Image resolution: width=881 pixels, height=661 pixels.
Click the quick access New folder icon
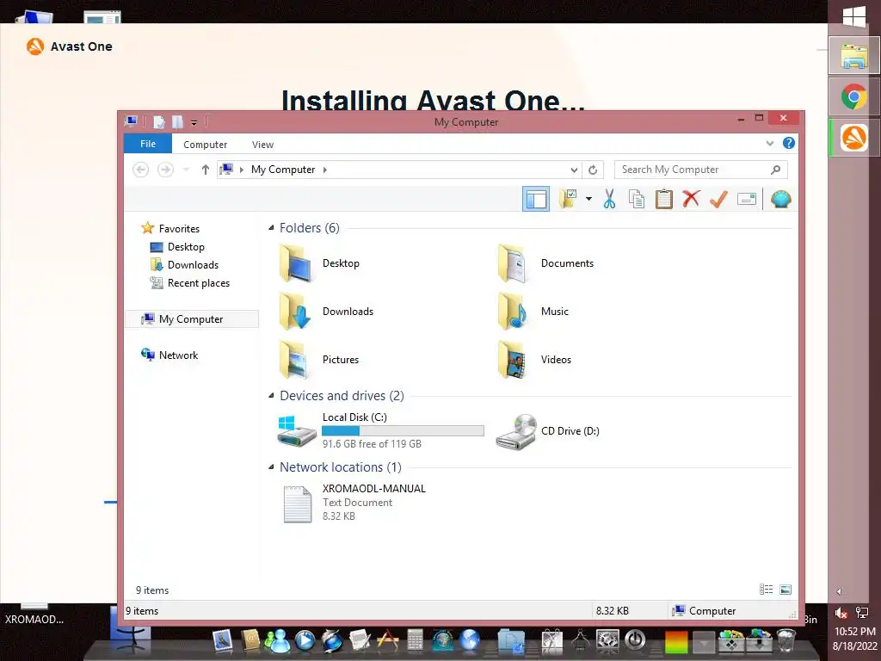pos(177,121)
